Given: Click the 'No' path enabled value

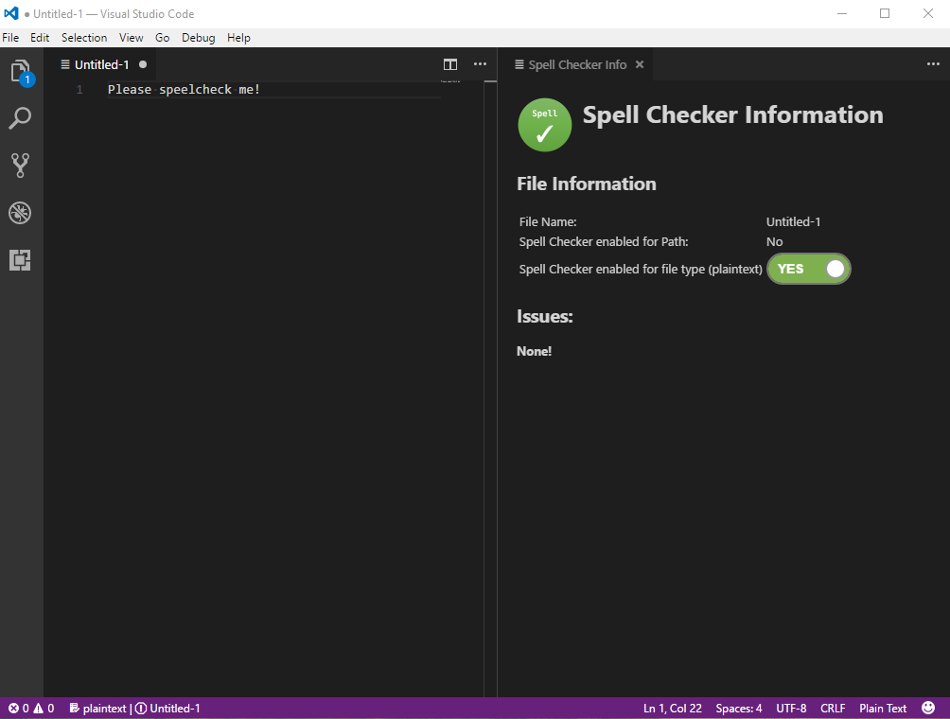Looking at the screenshot, I should coord(774,241).
